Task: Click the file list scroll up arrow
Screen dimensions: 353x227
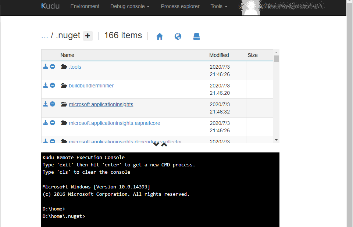Action: tap(276, 52)
